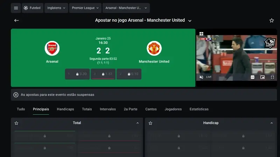Switch to the Handicaps tab
This screenshot has width=280, height=157.
[65, 109]
